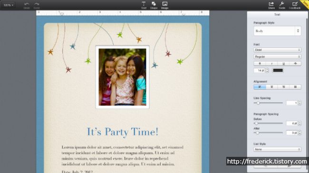309x173 pixels.
Task: Toggle strikethrough formatting
Action: (x=295, y=64)
